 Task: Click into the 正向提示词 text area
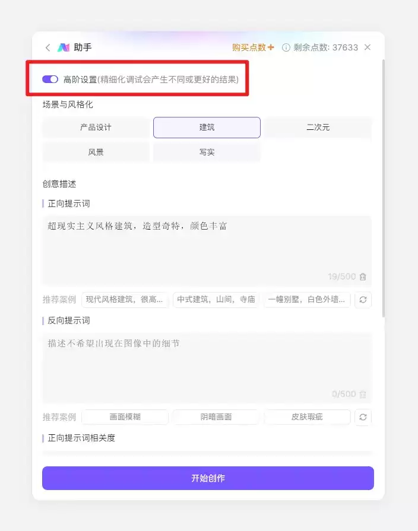[x=207, y=250]
